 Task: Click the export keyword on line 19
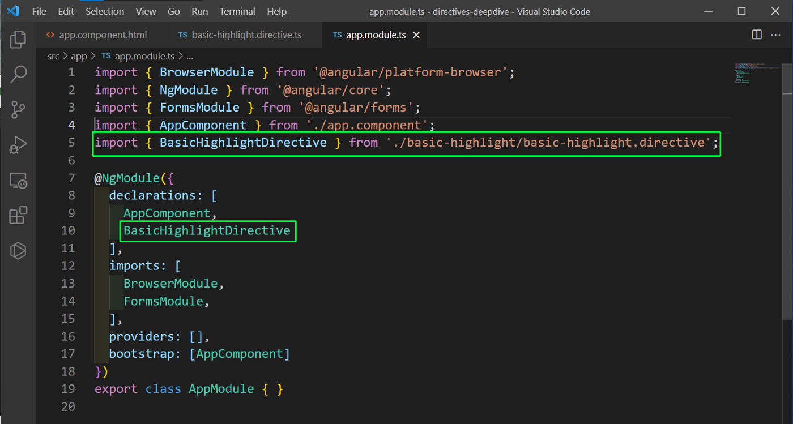(x=116, y=388)
